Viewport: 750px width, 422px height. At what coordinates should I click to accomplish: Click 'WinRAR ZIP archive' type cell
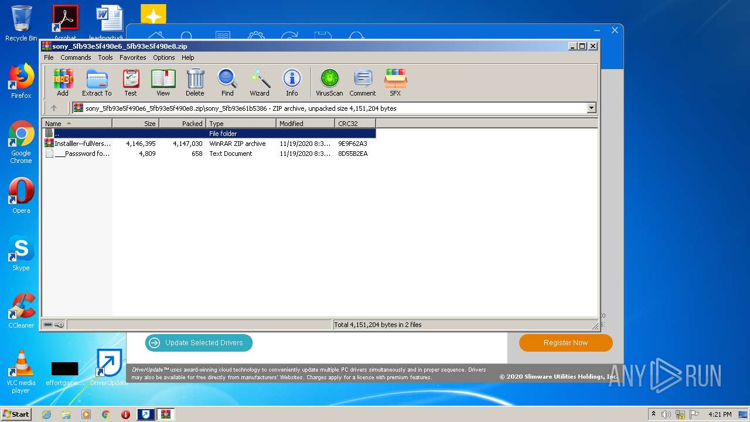point(237,144)
